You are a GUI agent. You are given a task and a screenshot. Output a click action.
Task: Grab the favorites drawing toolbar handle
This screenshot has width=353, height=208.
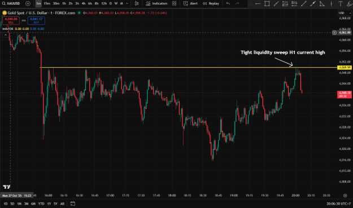click(250, 3)
